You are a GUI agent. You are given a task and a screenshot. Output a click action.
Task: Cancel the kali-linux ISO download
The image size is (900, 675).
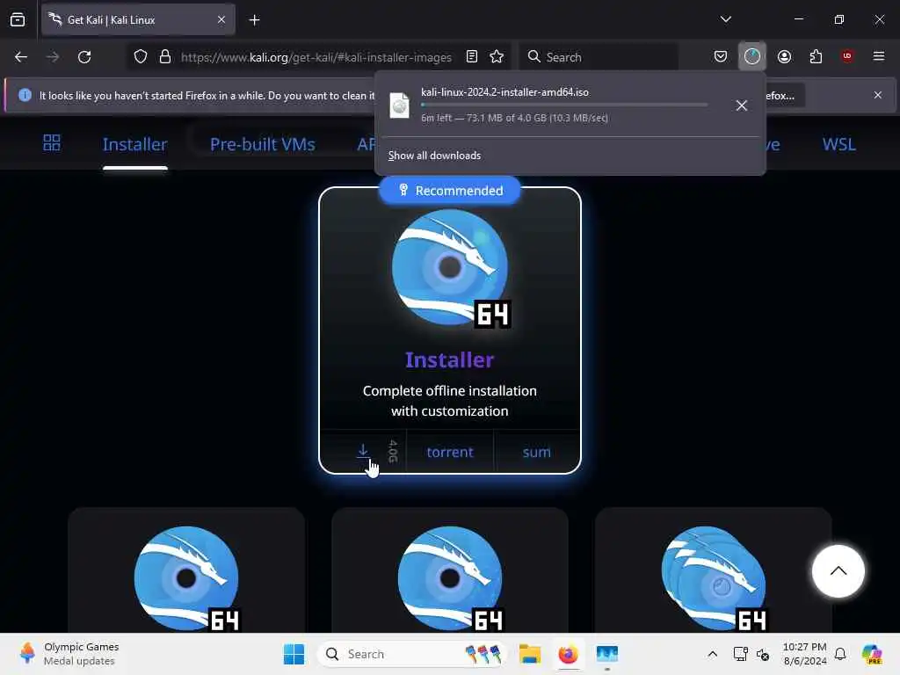coord(742,105)
